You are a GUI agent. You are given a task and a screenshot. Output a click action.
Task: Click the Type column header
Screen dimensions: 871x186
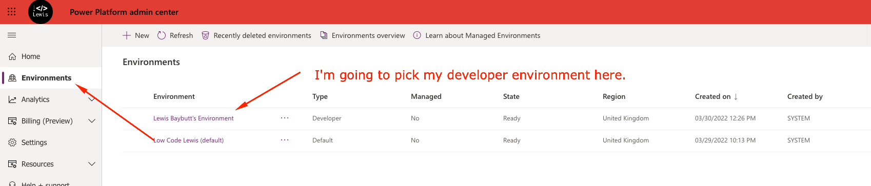point(320,96)
